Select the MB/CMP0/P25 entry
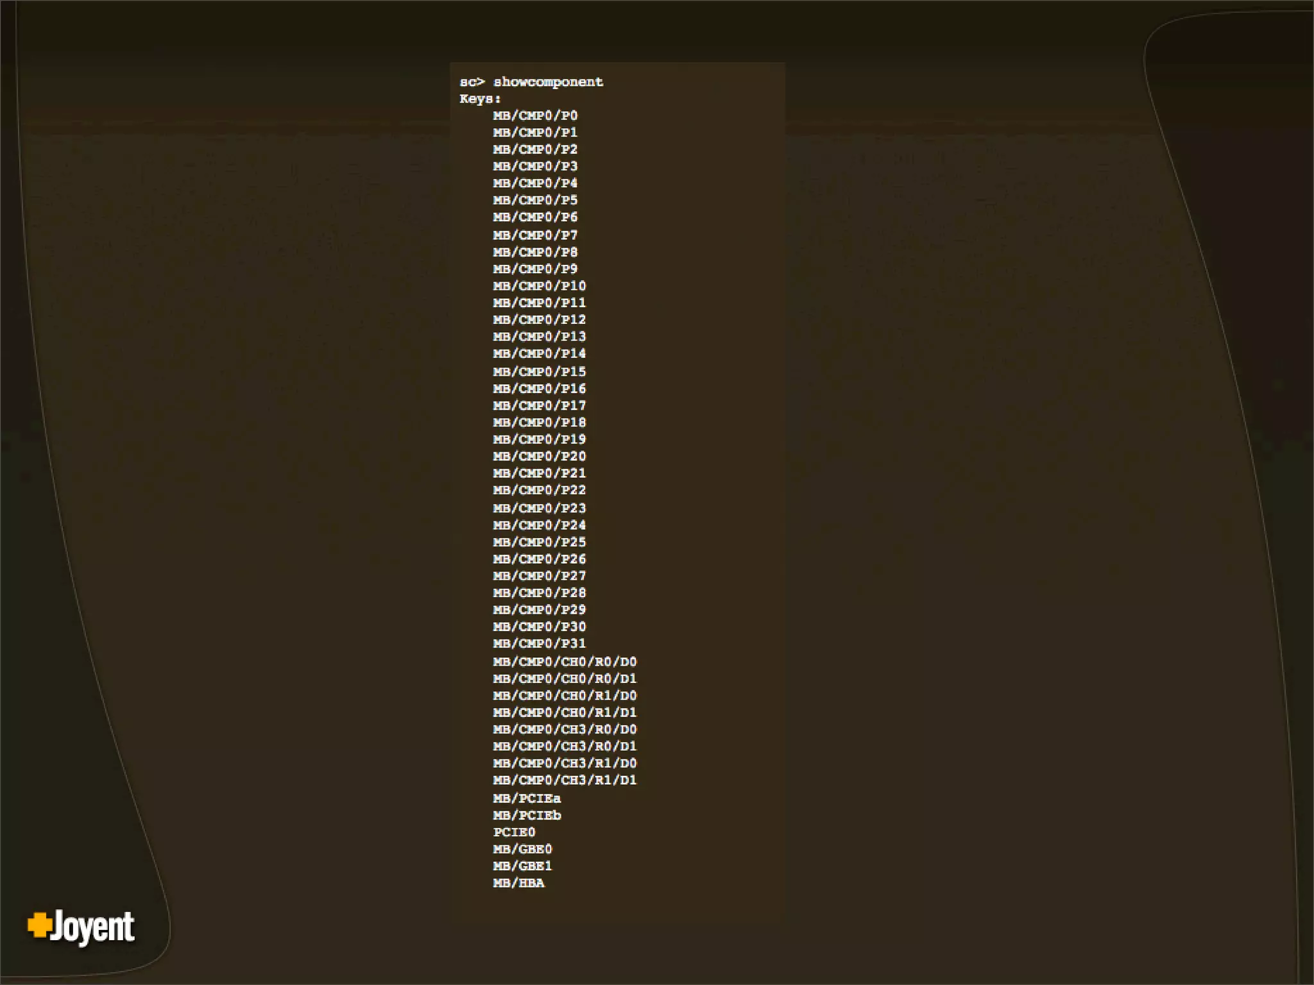The width and height of the screenshot is (1314, 985). click(x=540, y=542)
